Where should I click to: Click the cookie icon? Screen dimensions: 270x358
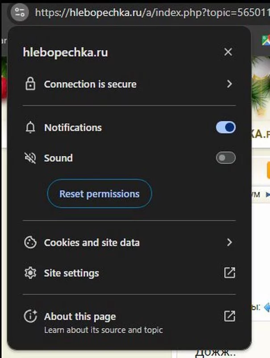[30, 243]
